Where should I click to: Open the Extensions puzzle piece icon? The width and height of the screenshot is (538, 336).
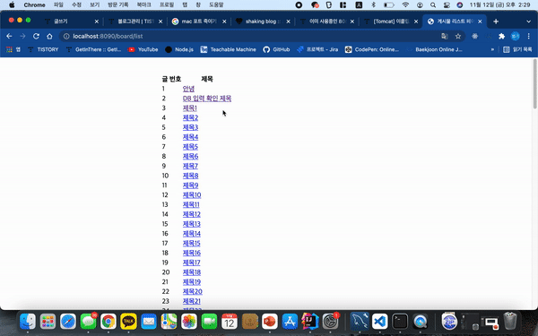pos(501,36)
